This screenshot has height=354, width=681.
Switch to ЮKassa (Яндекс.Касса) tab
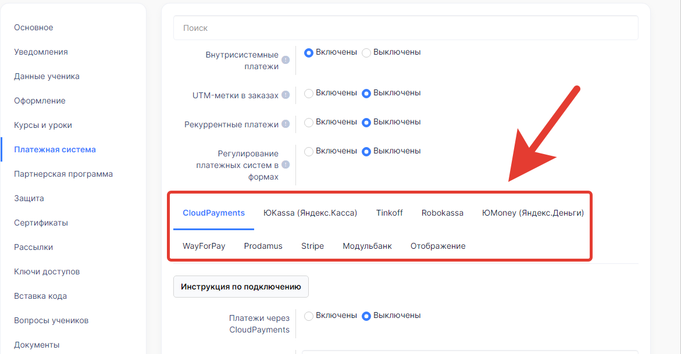coord(310,213)
